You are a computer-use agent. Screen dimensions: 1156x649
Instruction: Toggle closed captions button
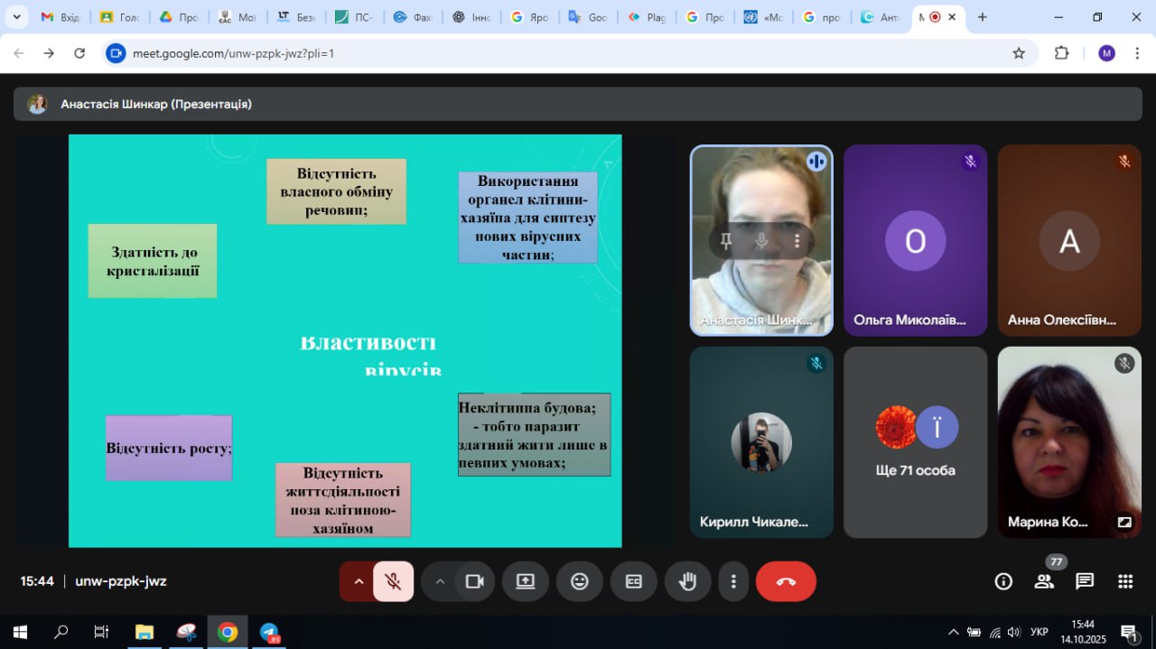tap(634, 581)
